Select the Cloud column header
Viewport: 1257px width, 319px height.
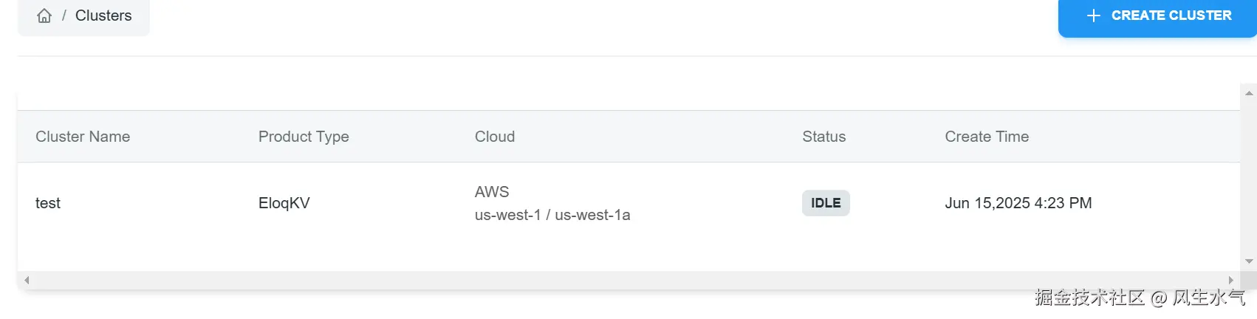[495, 137]
